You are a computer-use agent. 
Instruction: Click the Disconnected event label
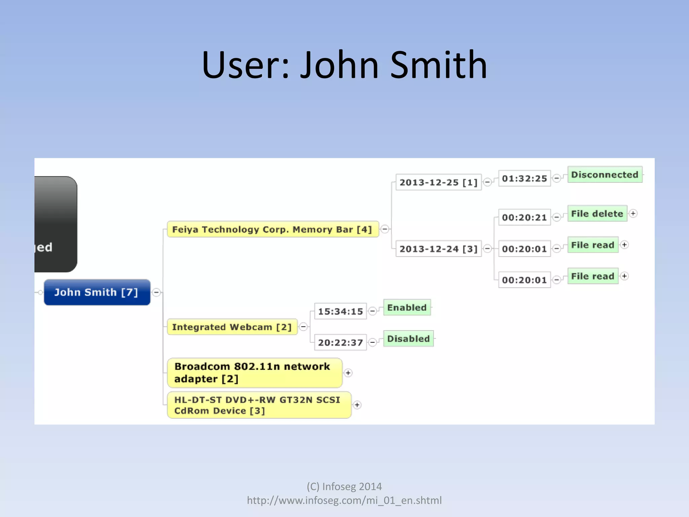tap(605, 174)
